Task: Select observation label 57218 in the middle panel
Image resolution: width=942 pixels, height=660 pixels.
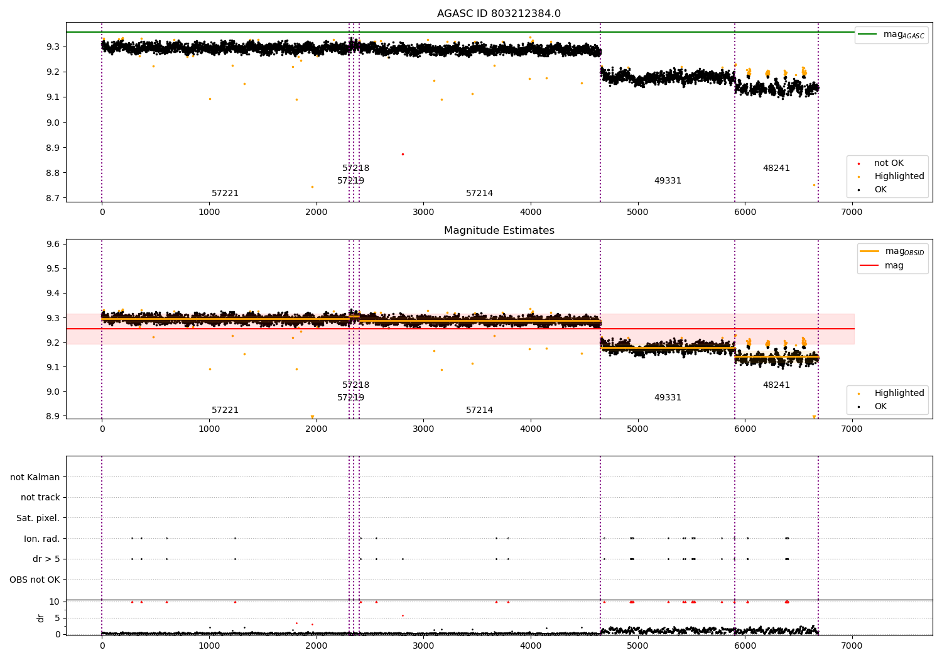Action: pyautogui.click(x=355, y=385)
